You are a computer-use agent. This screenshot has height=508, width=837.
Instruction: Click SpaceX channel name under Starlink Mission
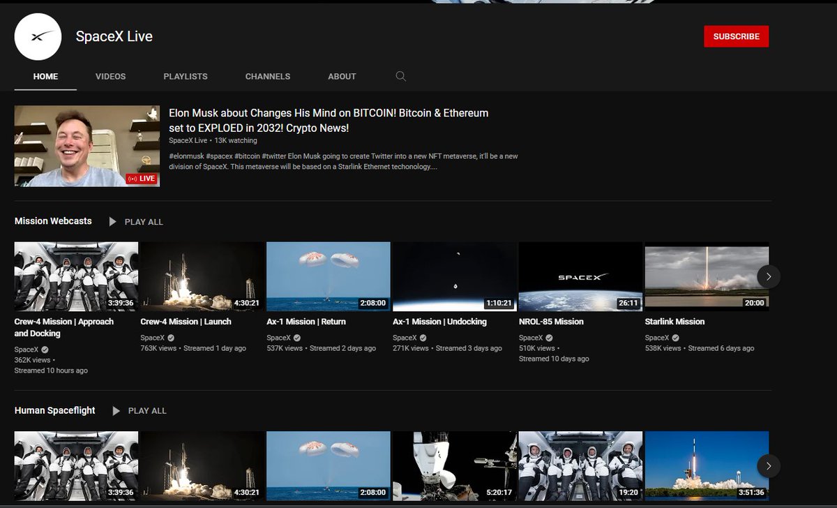coord(657,338)
